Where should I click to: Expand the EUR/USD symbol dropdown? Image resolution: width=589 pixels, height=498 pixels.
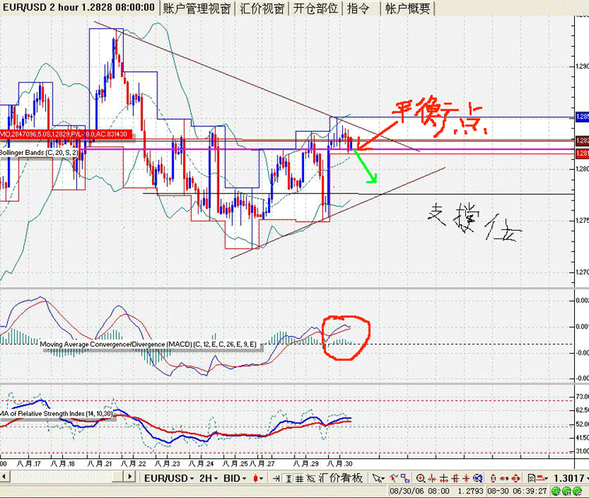click(x=168, y=478)
